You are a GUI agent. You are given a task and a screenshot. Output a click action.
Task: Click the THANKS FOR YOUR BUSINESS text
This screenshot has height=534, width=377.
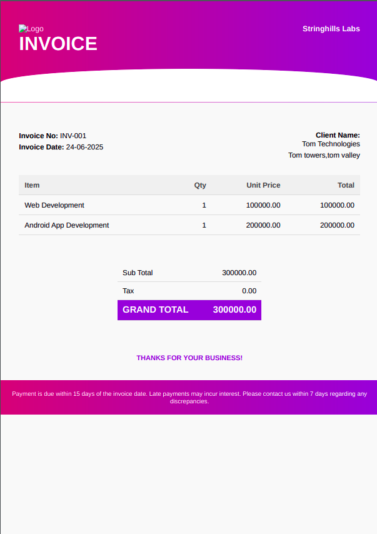click(x=189, y=358)
